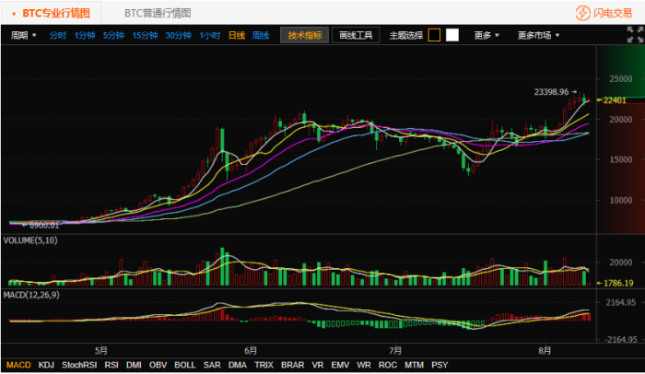645x374 pixels.
Task: Click the 闪电交易 lightning icon
Action: point(583,14)
